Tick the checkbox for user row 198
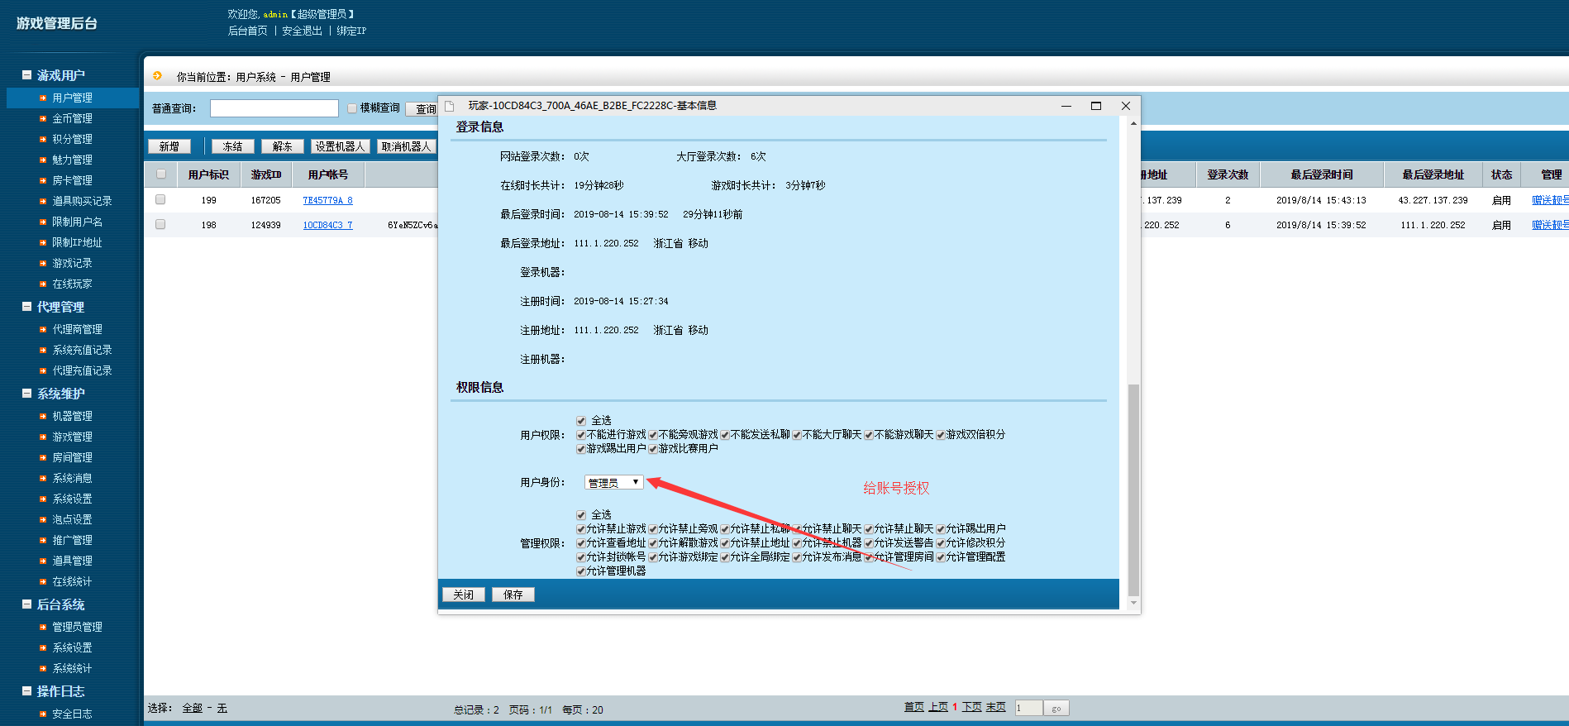 click(x=160, y=224)
